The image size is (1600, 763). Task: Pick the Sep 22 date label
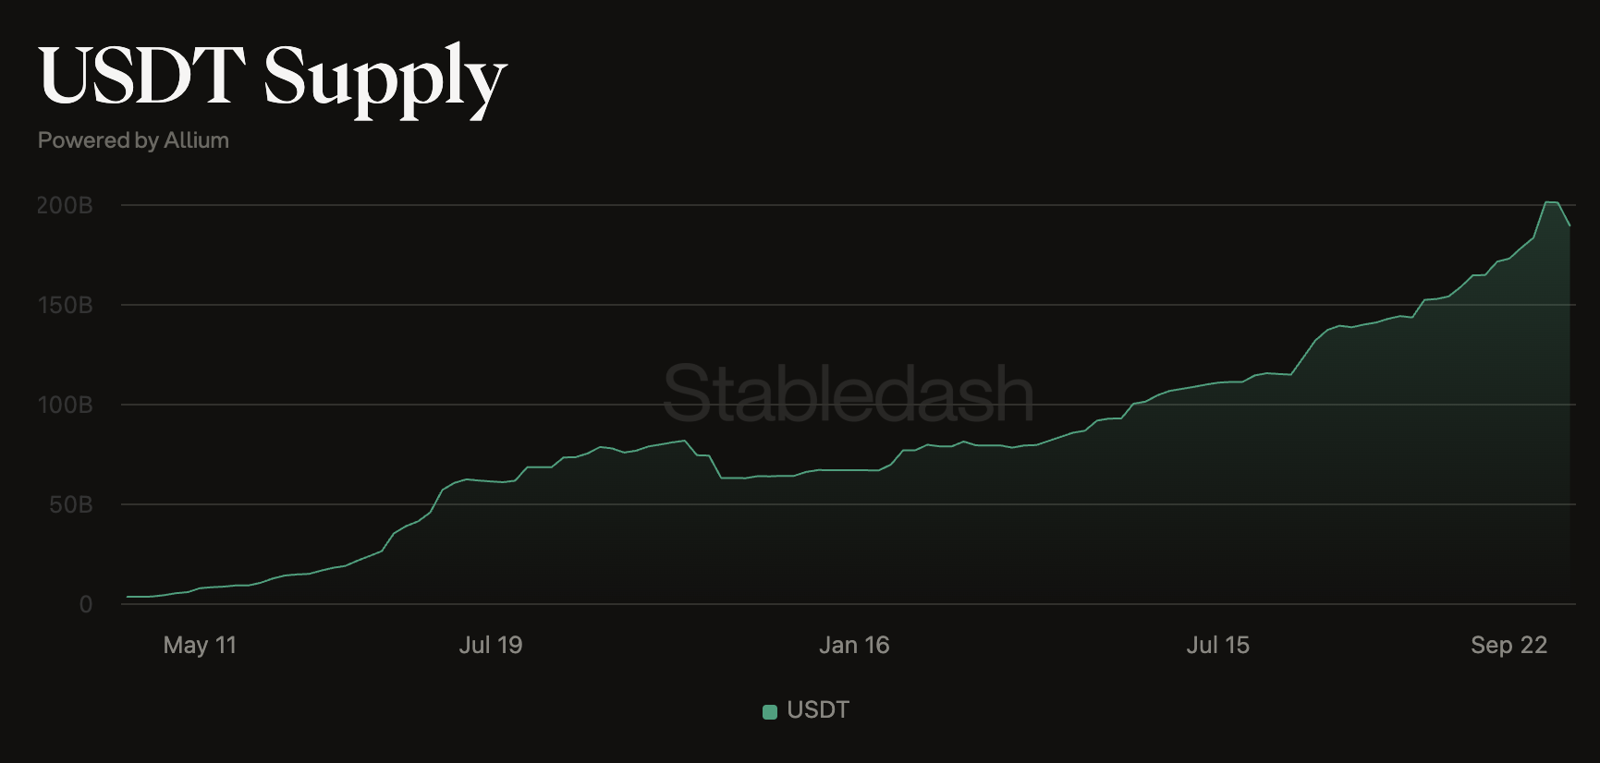pos(1508,645)
